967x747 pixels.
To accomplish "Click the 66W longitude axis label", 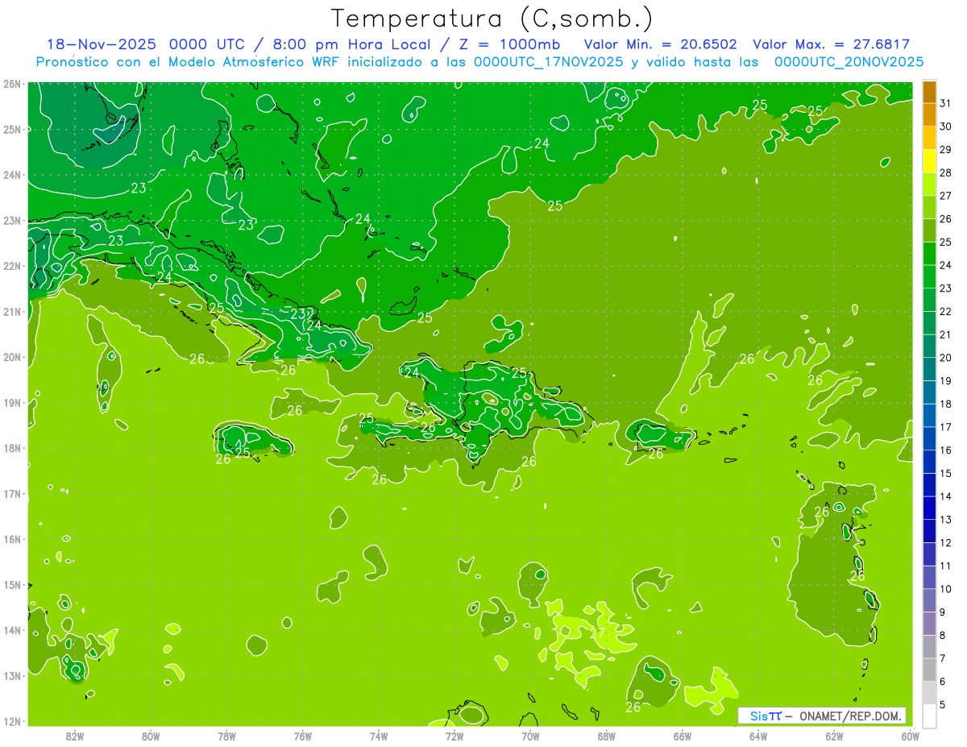I will pos(682,736).
